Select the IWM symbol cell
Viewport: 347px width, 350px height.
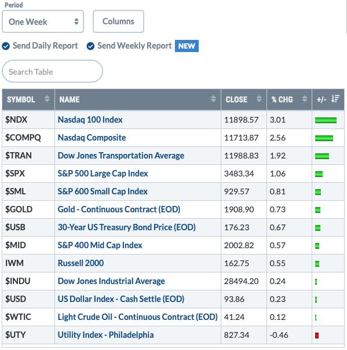28,263
